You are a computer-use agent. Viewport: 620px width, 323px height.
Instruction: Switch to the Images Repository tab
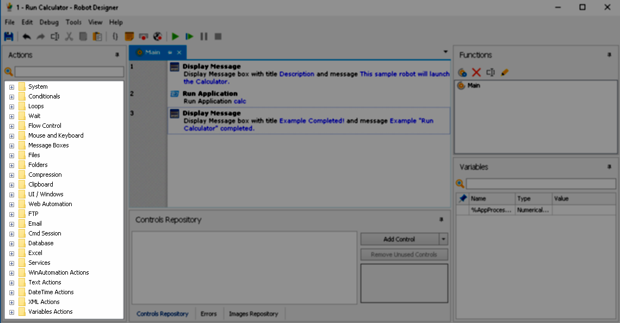253,314
